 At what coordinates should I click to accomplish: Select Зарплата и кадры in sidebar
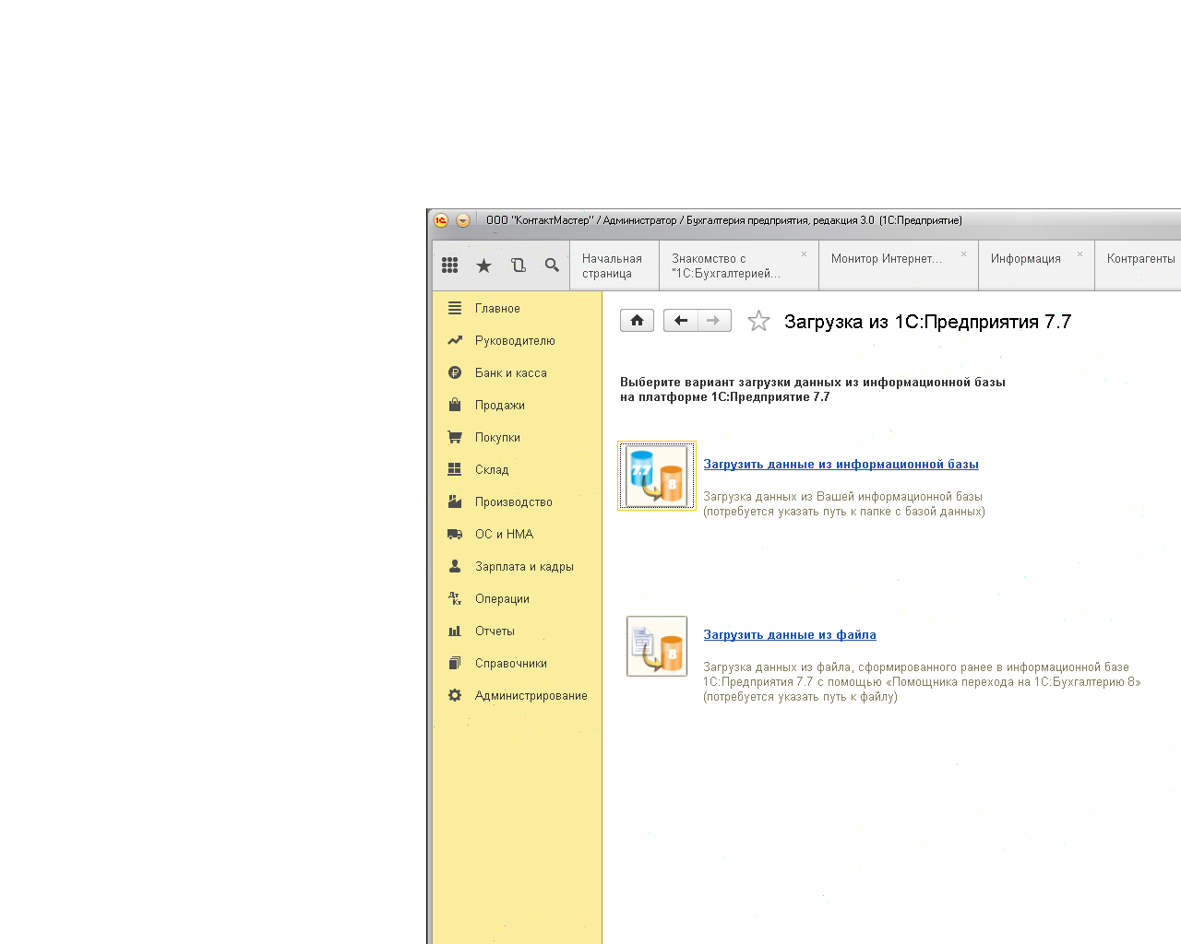(524, 567)
